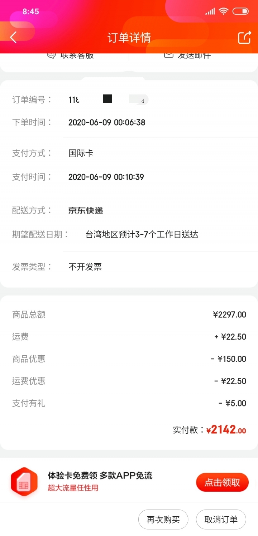Tap the red SIM card icon
The height and width of the screenshot is (536, 258).
(x=24, y=482)
